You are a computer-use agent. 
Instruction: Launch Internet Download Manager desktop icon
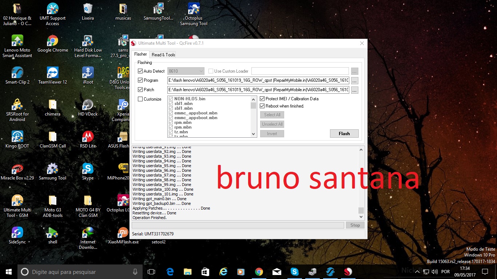pyautogui.click(x=88, y=238)
